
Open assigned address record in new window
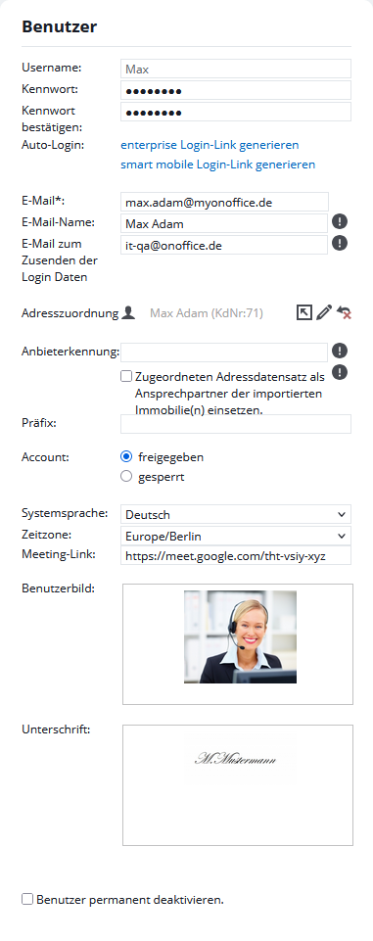304,312
